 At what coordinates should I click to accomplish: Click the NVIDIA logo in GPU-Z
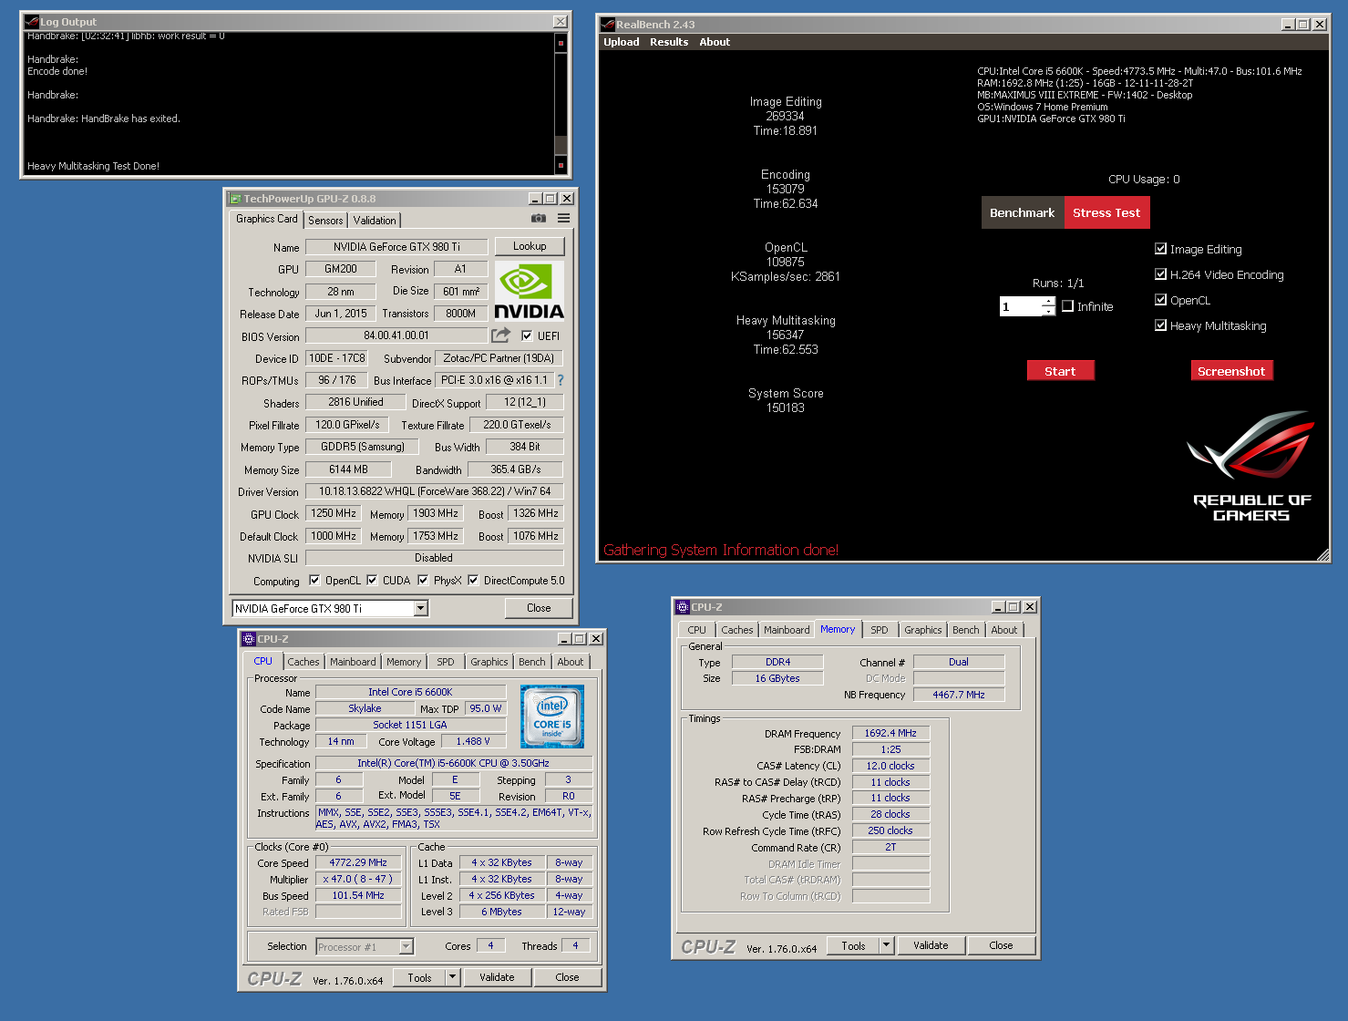pyautogui.click(x=529, y=291)
